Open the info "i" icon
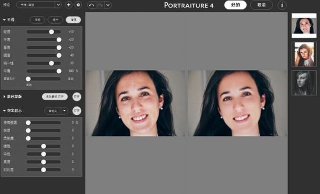Image resolution: width=320 pixels, height=194 pixels. pyautogui.click(x=282, y=5)
